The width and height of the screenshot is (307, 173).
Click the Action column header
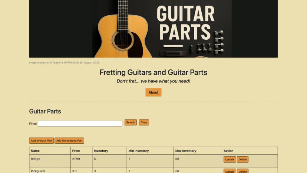point(228,151)
